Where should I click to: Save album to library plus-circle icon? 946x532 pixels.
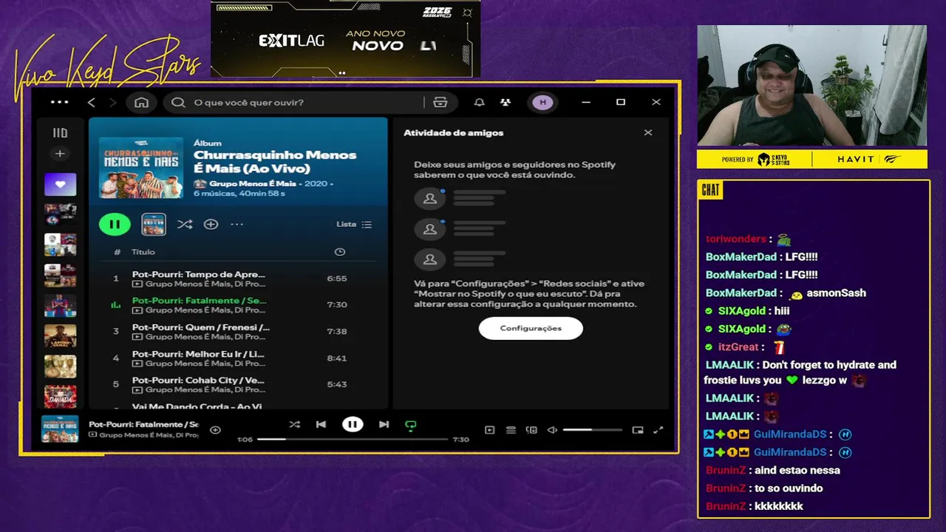[211, 224]
